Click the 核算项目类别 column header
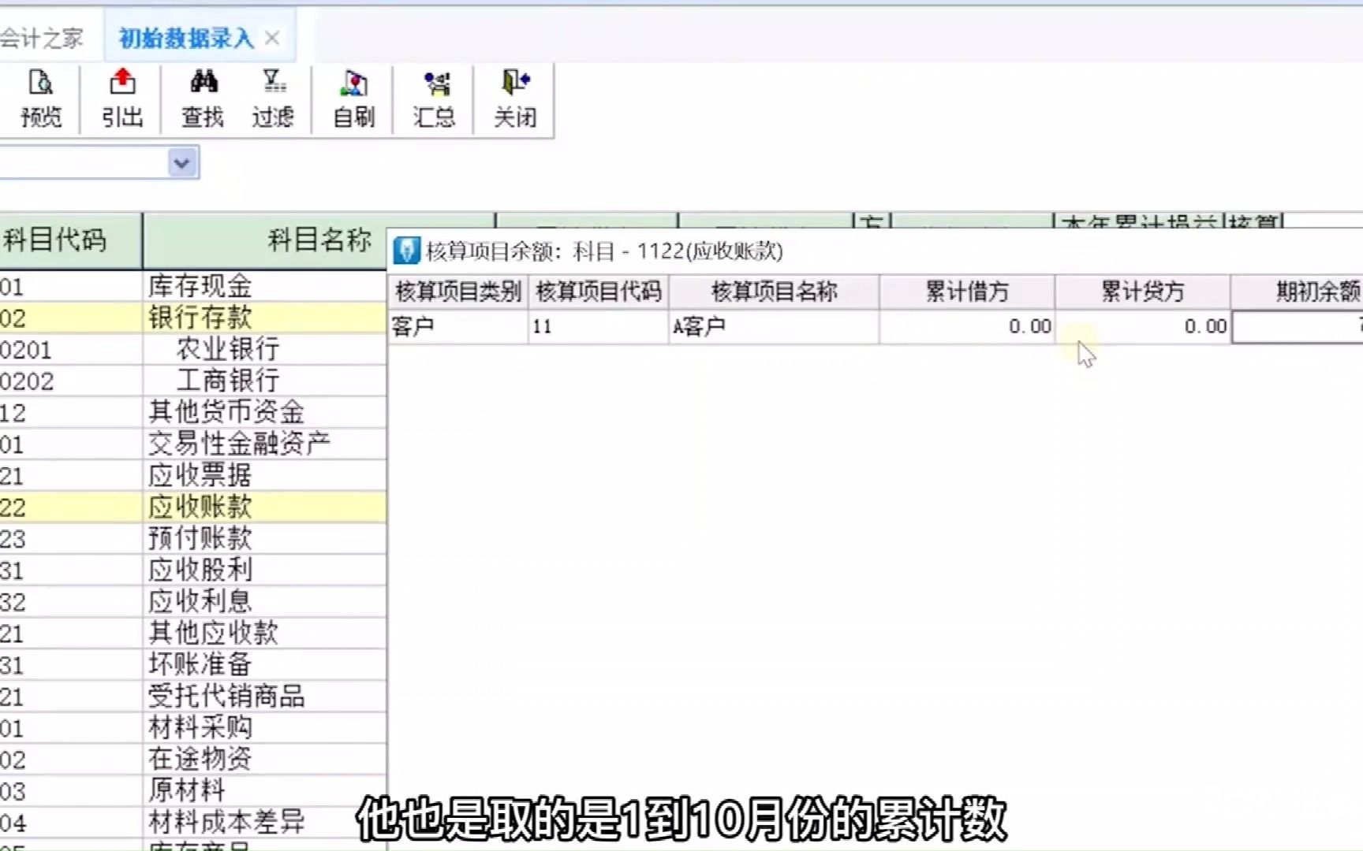Screen dimensions: 1363x851 [458, 292]
